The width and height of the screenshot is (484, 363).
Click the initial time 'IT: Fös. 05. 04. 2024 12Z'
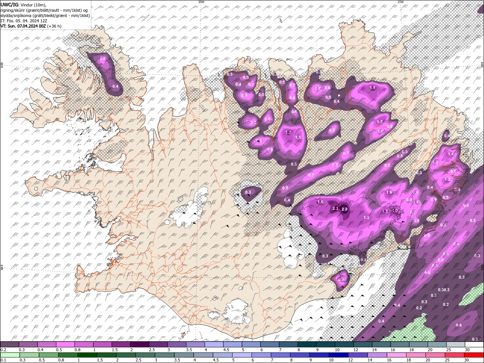pos(23,21)
